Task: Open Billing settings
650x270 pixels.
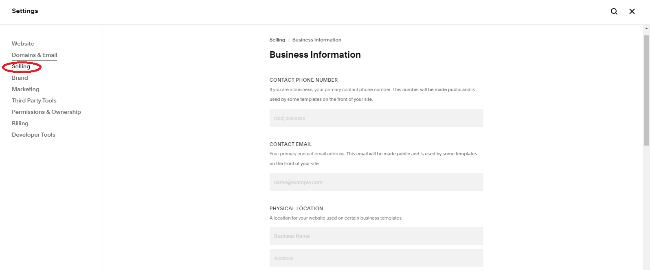Action: tap(20, 123)
